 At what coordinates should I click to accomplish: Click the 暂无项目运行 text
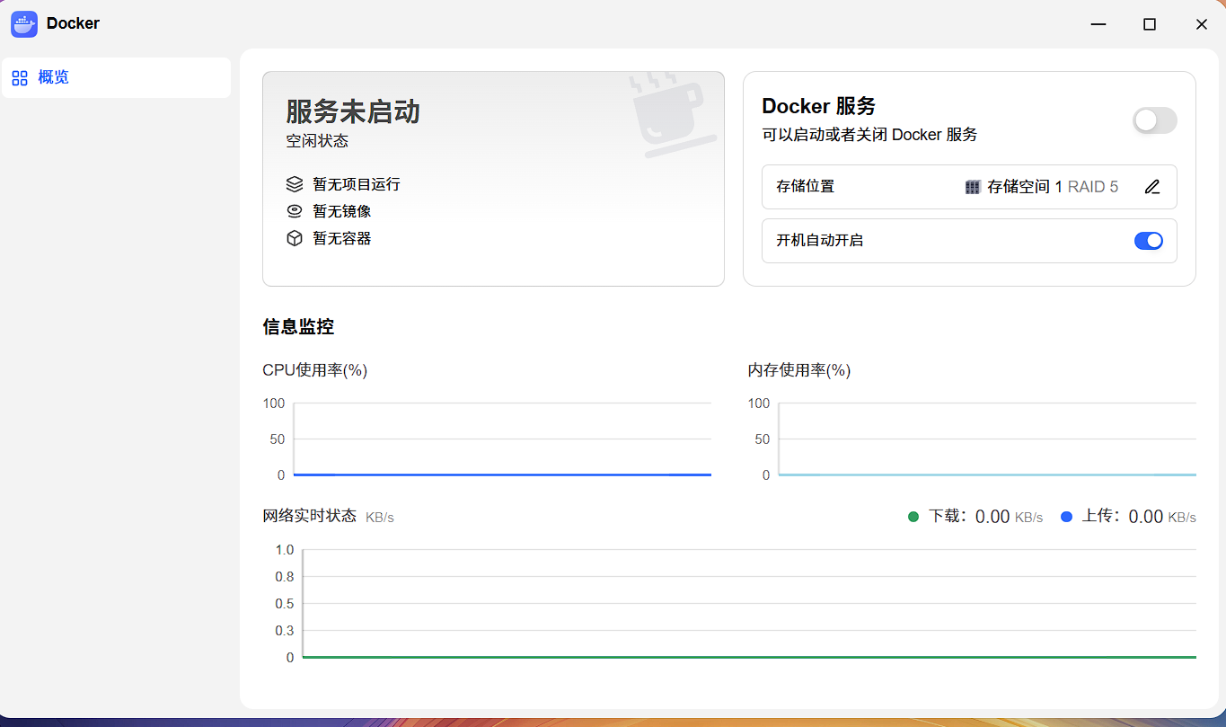click(x=357, y=184)
